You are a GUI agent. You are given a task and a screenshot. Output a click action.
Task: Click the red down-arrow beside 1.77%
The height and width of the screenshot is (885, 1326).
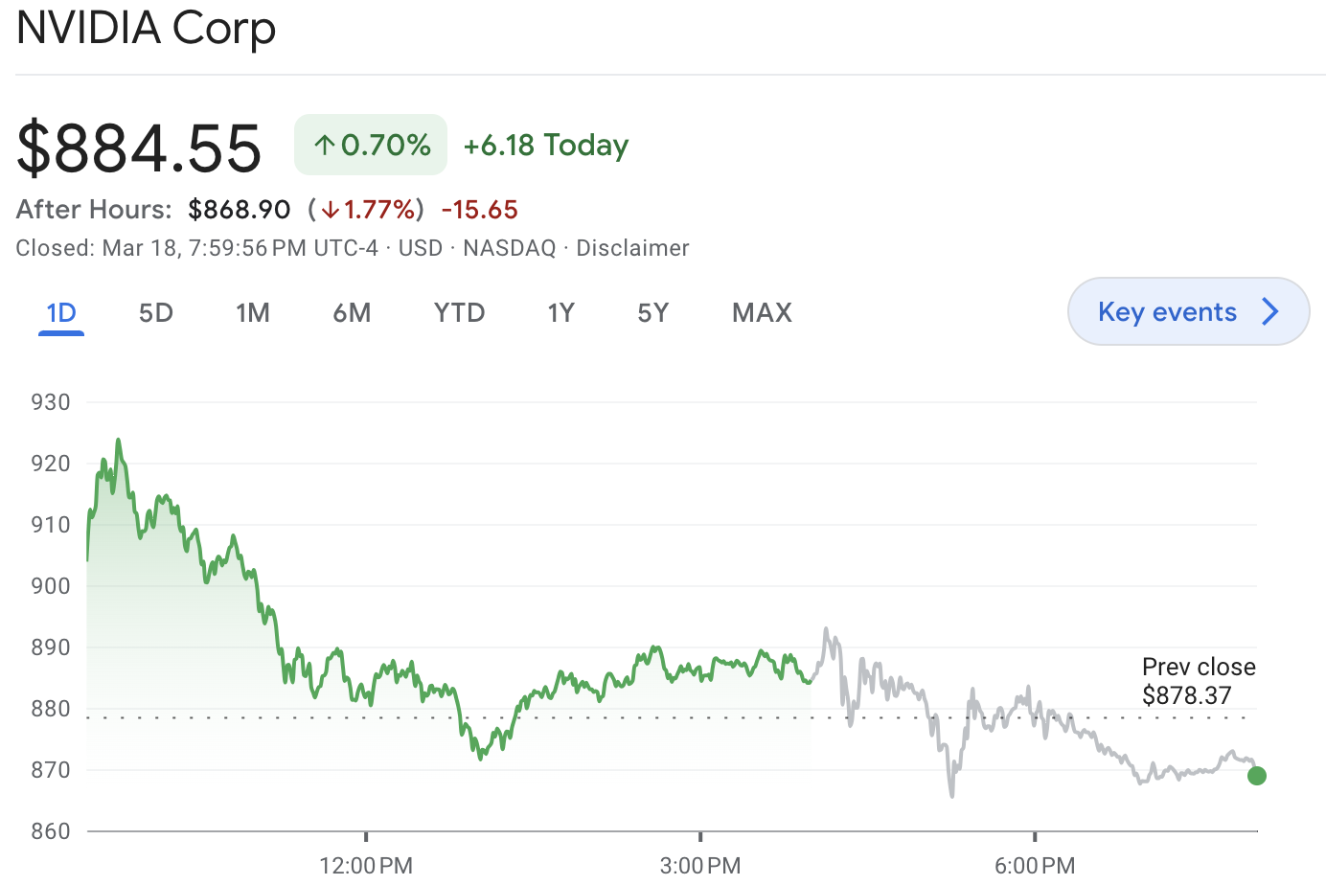pos(331,210)
